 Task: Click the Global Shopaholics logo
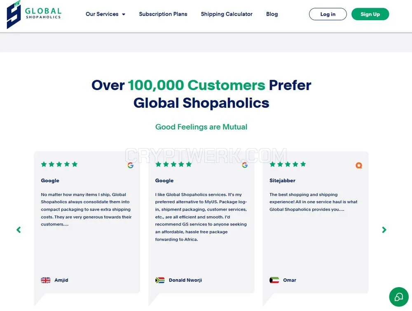[x=34, y=14]
